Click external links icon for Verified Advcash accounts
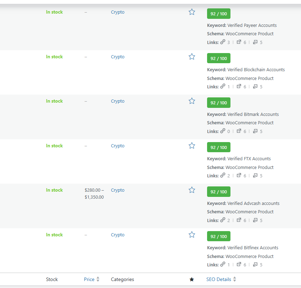Screen dimensions: 301x288 click(x=239, y=220)
